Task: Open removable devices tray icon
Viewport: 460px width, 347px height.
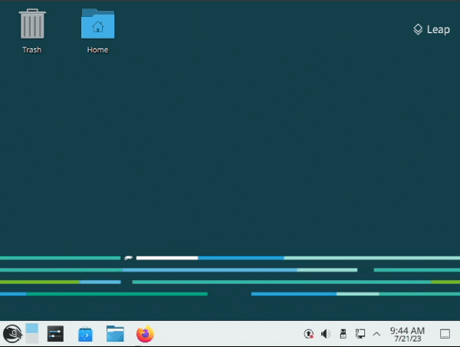Action: pyautogui.click(x=343, y=334)
